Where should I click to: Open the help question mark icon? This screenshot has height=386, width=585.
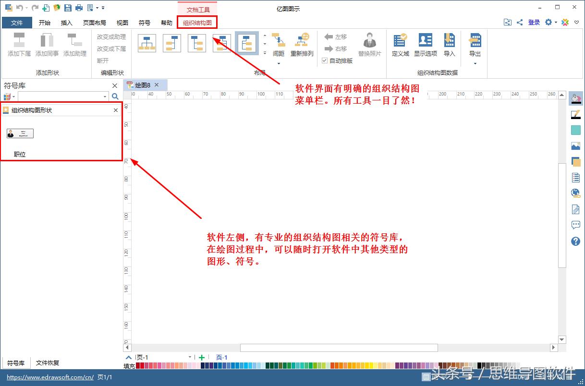click(x=575, y=241)
